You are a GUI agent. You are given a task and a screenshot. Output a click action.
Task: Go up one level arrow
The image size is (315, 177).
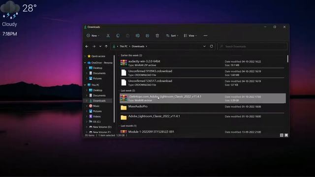point(106,46)
